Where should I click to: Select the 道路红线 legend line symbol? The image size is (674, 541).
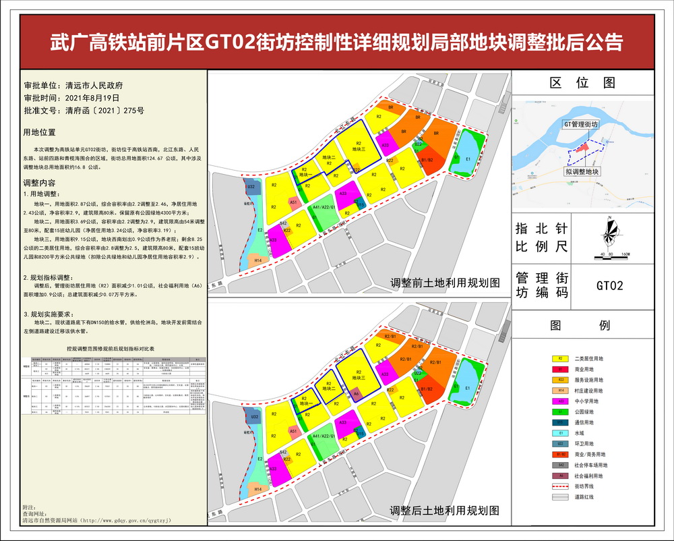pos(561,497)
